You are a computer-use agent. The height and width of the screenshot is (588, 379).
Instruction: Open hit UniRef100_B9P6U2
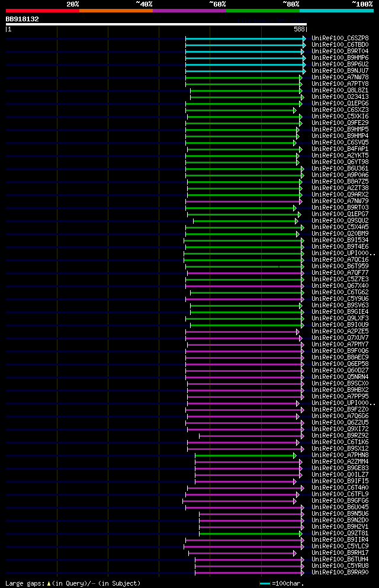[x=340, y=64]
